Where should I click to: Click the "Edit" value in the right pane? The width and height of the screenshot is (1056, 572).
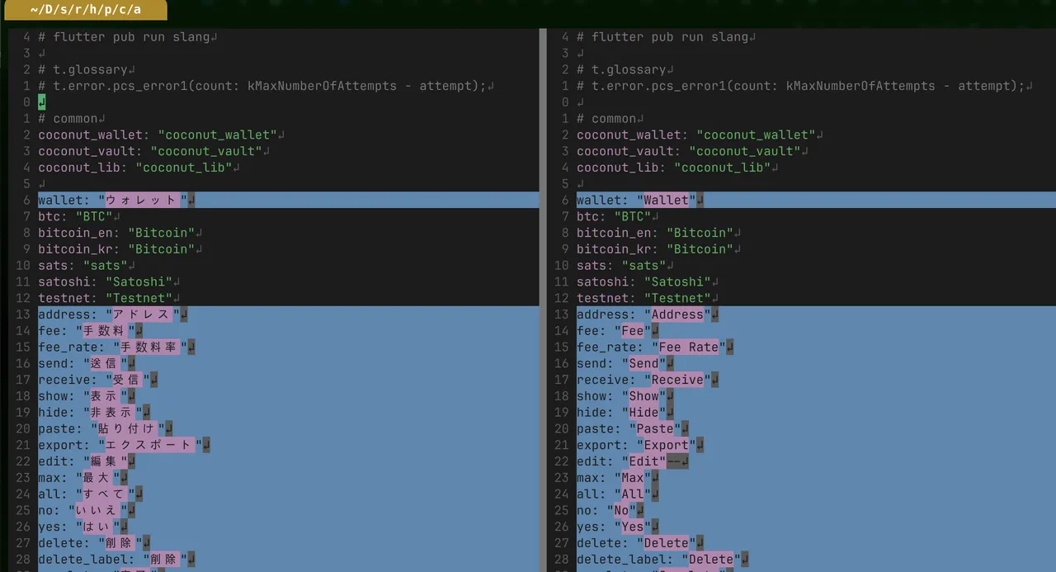pyautogui.click(x=643, y=461)
